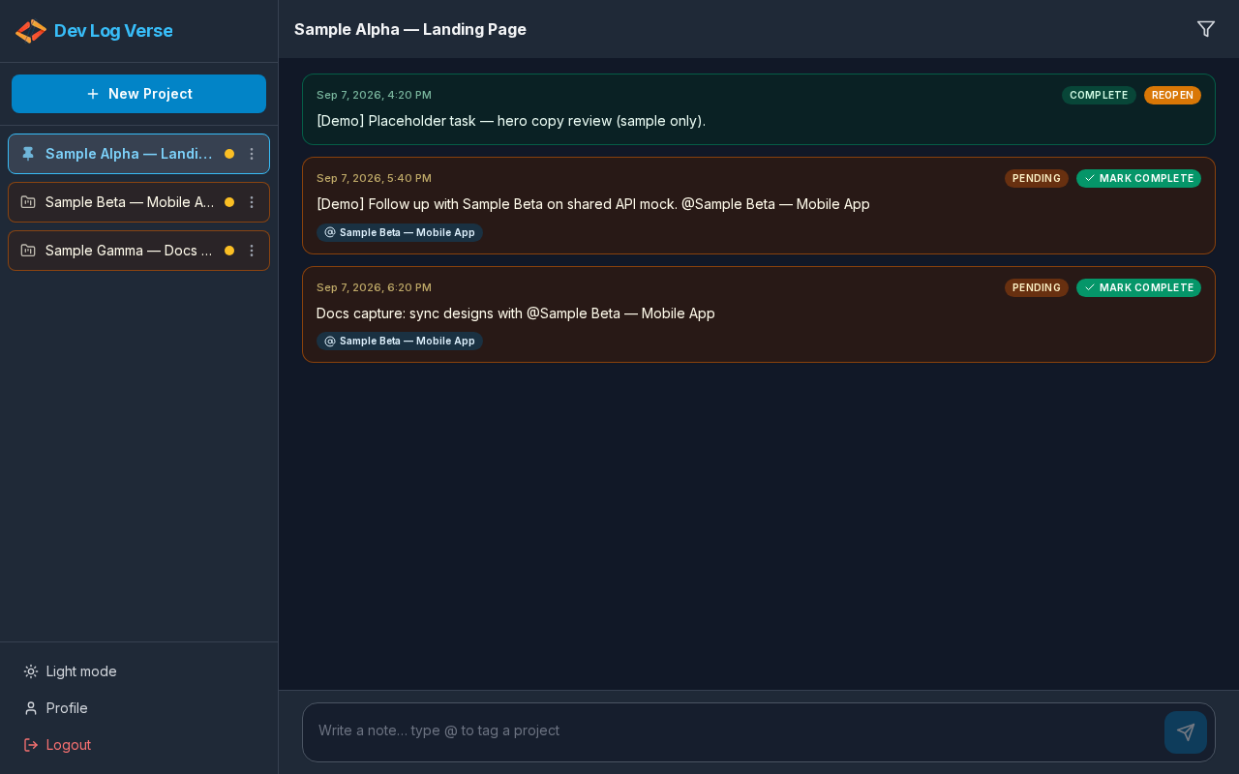The width and height of the screenshot is (1239, 774).
Task: Click the hero copy review note text
Action: [511, 121]
